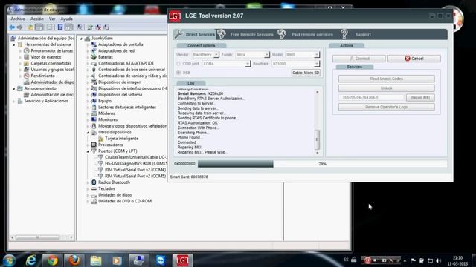The image size is (476, 267).
Task: Click the help icon in Computer Management toolbar
Action: click(60, 27)
